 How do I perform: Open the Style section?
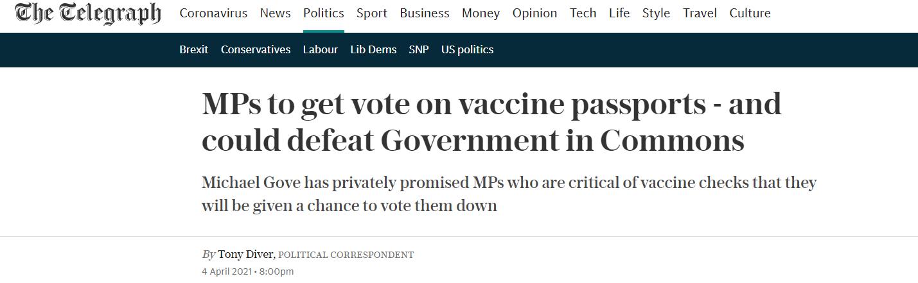(656, 13)
